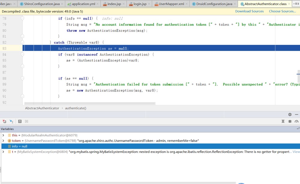Click the restore layout icon in debug toolbar

[283, 121]
